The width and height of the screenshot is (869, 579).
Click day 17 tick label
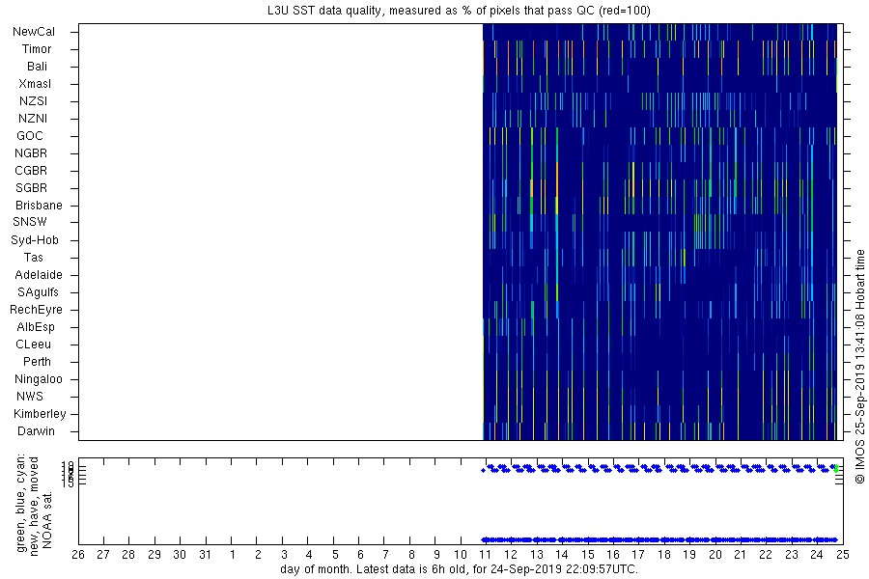coord(638,555)
